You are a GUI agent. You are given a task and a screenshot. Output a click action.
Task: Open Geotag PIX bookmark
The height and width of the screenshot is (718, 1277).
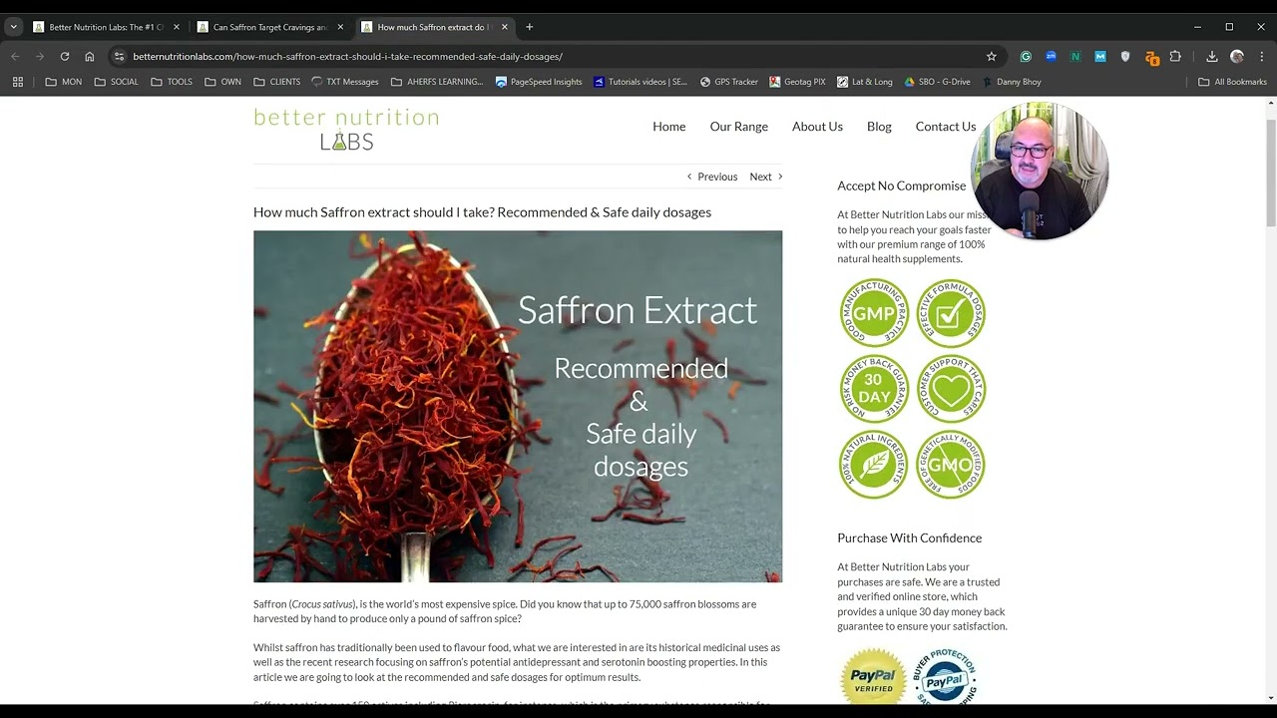tap(797, 82)
